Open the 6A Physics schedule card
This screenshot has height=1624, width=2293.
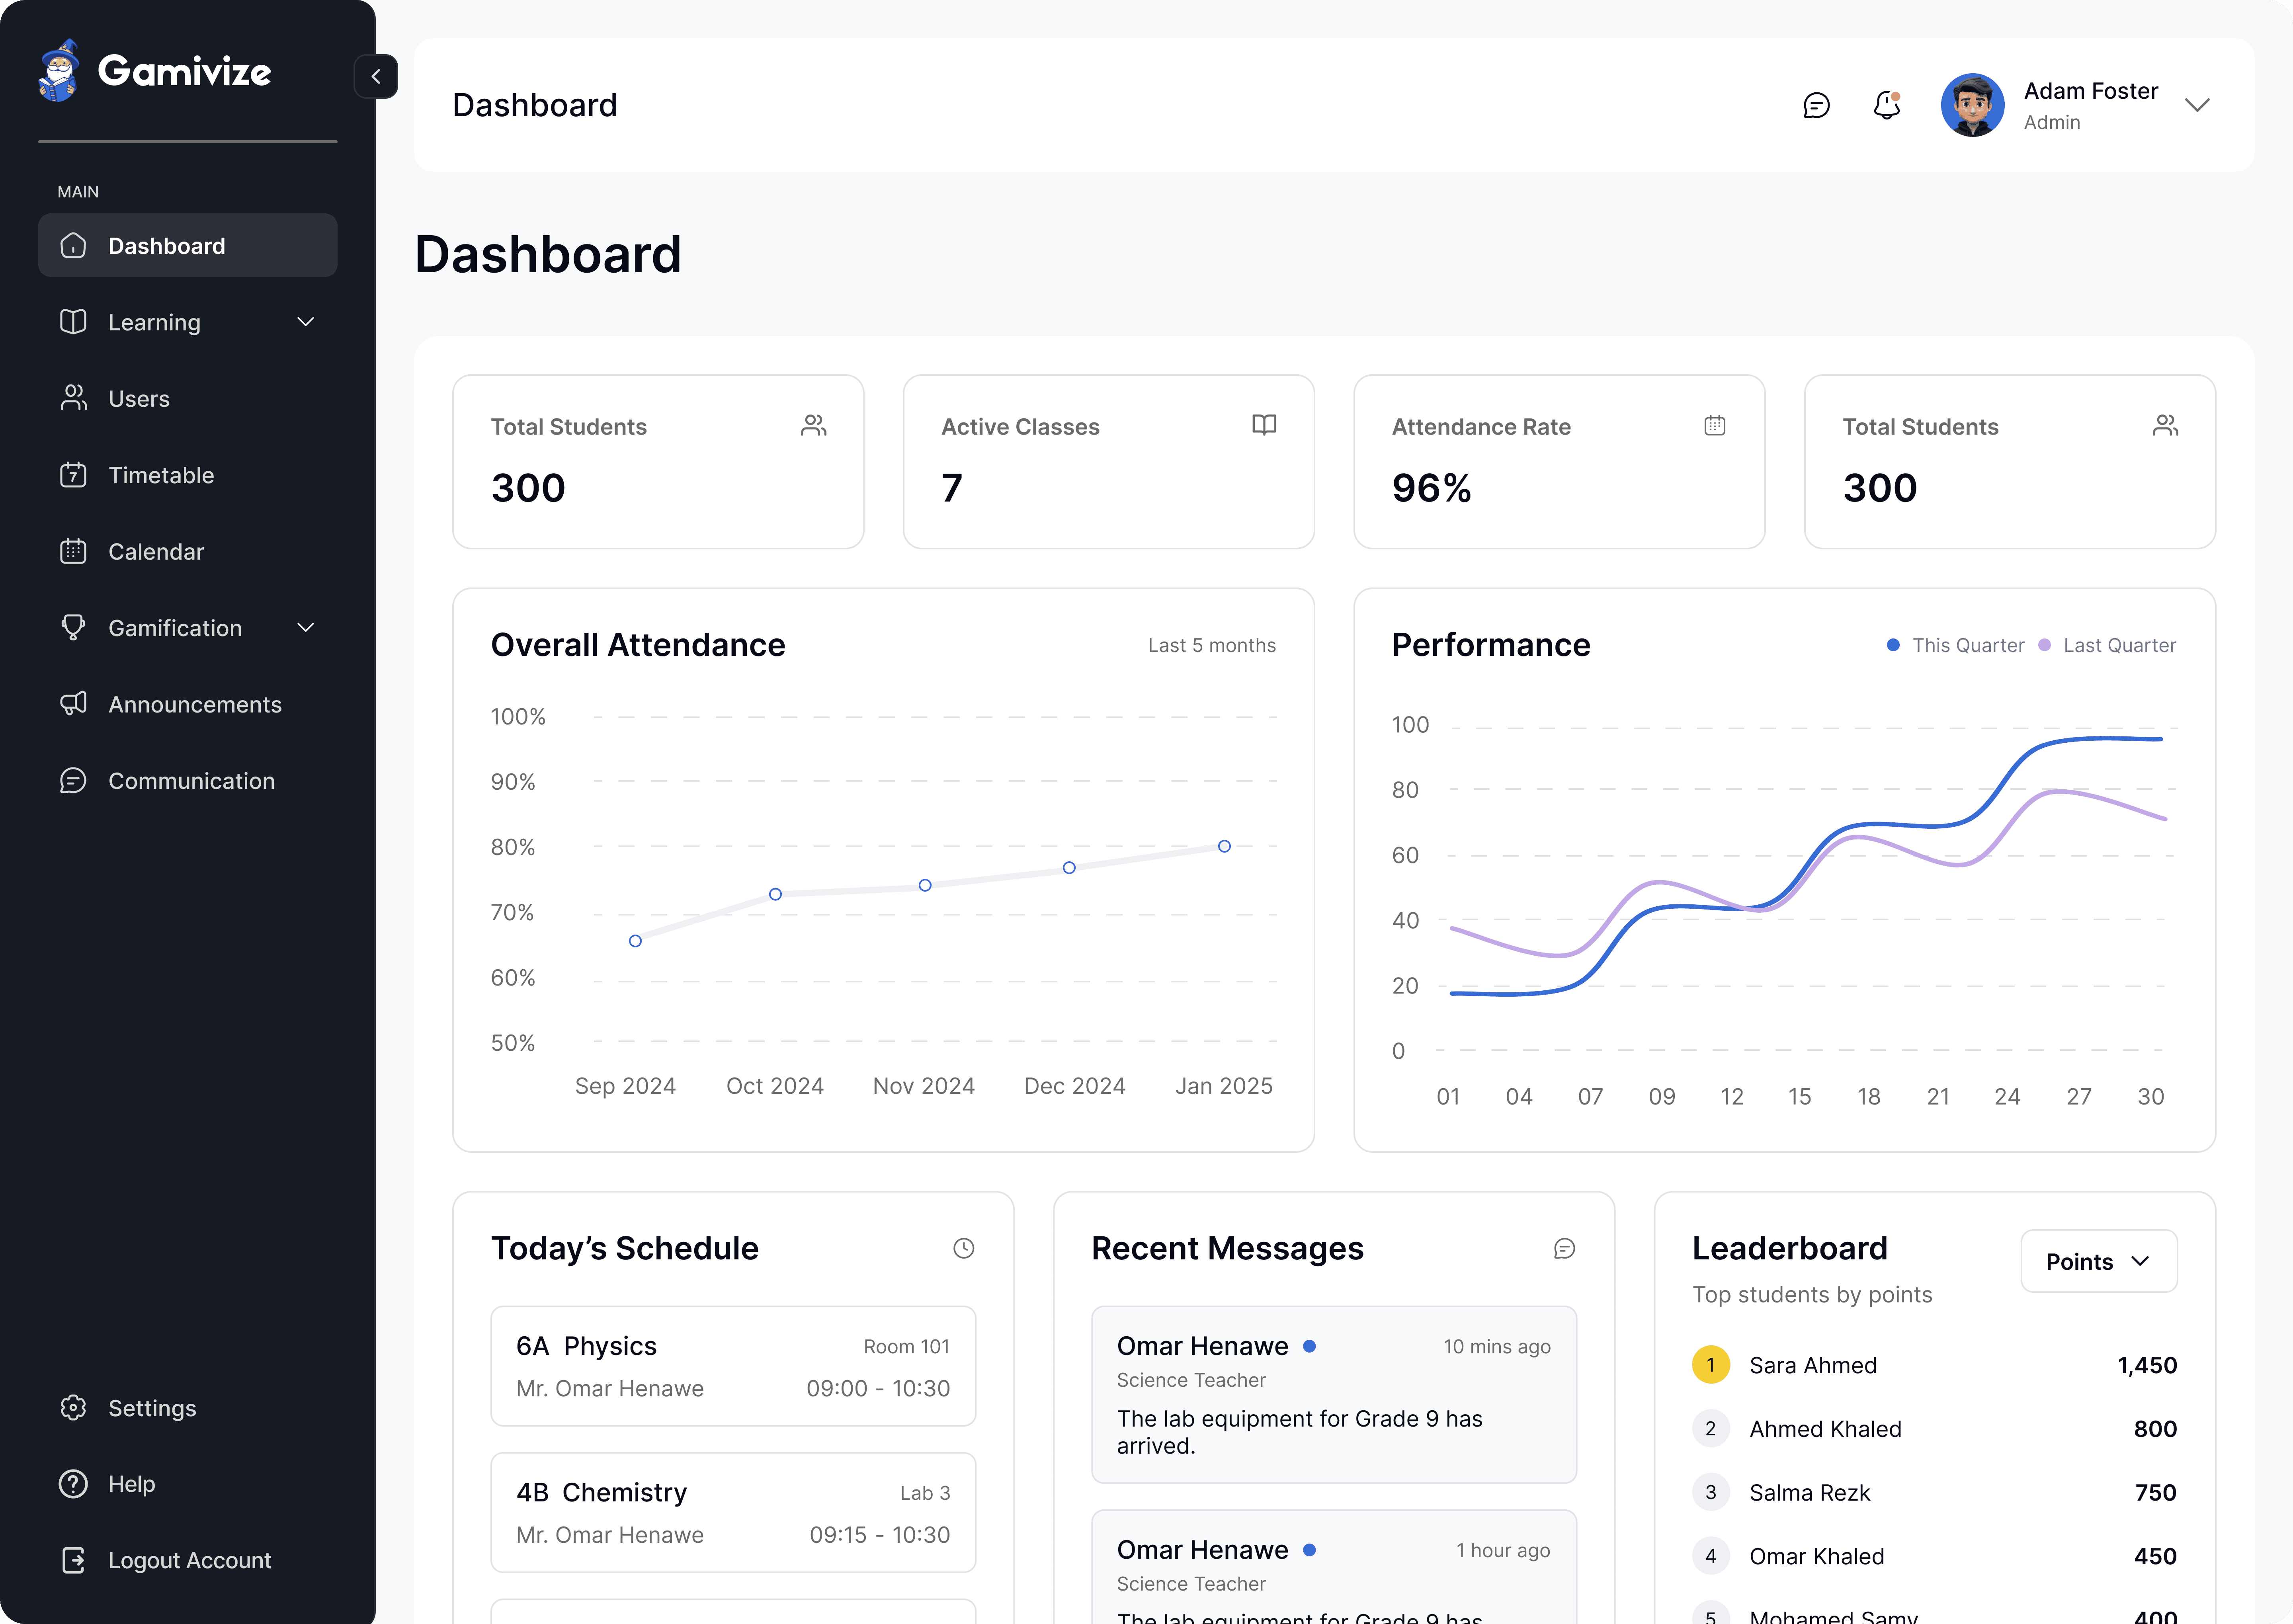[x=733, y=1366]
